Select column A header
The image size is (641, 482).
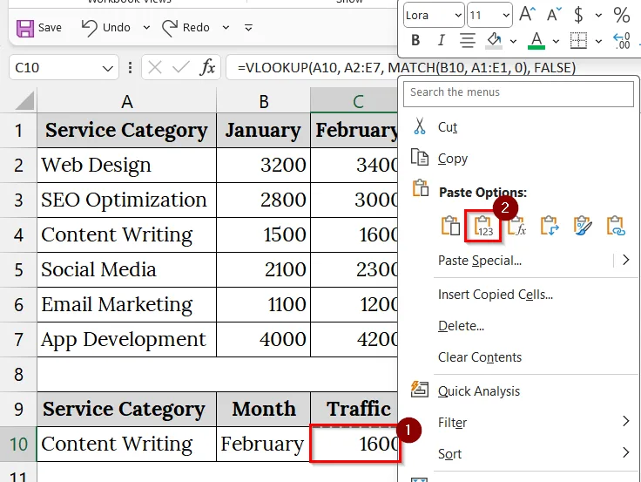(127, 101)
